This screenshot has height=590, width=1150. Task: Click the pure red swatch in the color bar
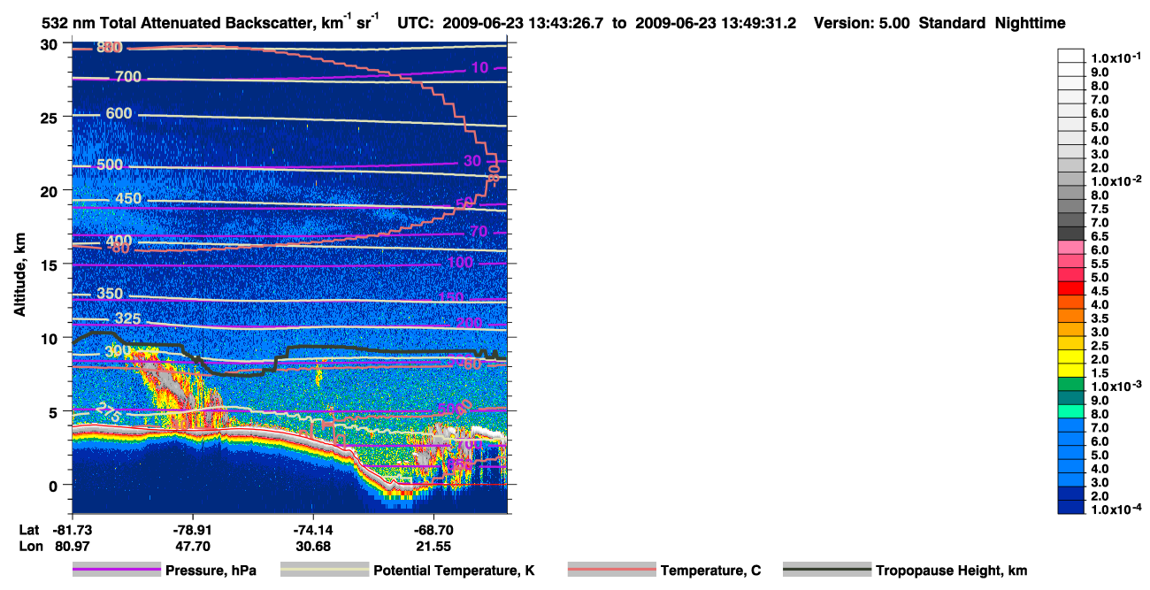pyautogui.click(x=1071, y=288)
